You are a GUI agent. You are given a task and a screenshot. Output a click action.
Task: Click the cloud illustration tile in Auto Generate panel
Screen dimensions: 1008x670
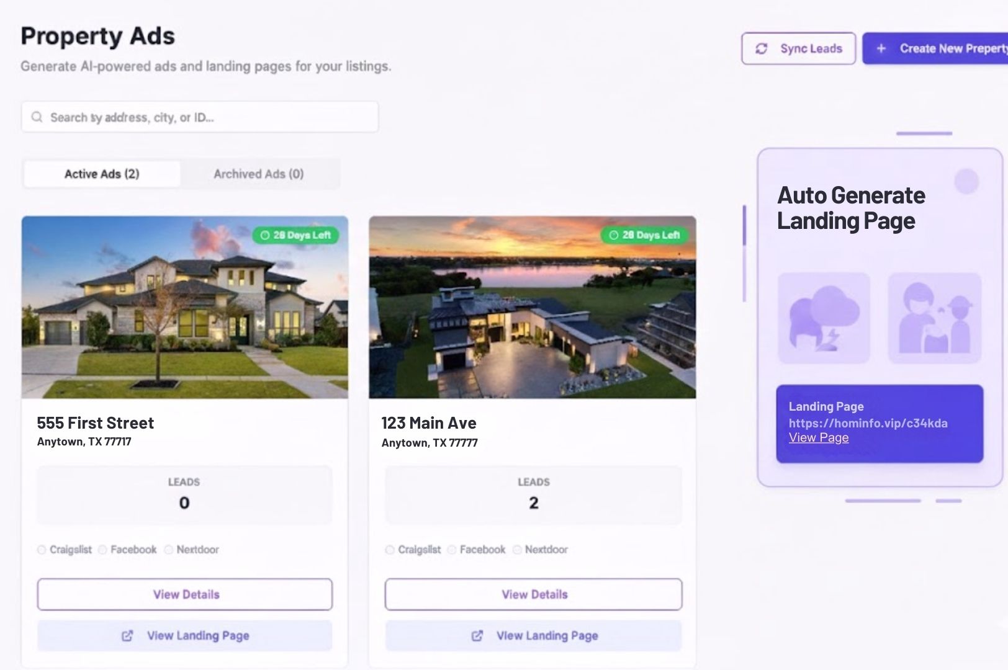tap(824, 318)
